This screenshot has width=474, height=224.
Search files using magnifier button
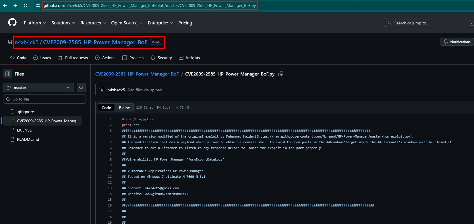pyautogui.click(x=81, y=88)
